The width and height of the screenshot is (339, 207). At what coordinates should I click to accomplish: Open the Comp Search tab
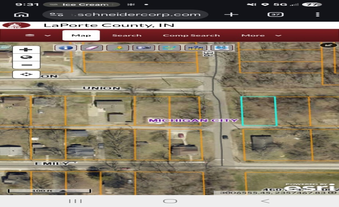point(191,35)
